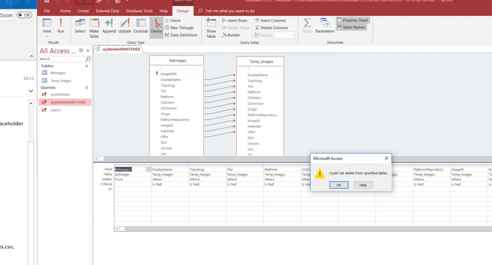The height and width of the screenshot is (265, 492).
Task: Click the Run query icon
Action: 61,26
